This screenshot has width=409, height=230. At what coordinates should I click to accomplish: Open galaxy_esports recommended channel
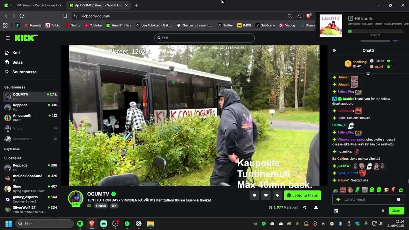[31, 199]
